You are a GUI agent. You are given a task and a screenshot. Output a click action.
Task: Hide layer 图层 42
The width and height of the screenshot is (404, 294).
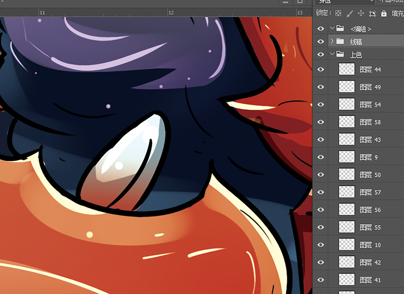click(x=321, y=262)
